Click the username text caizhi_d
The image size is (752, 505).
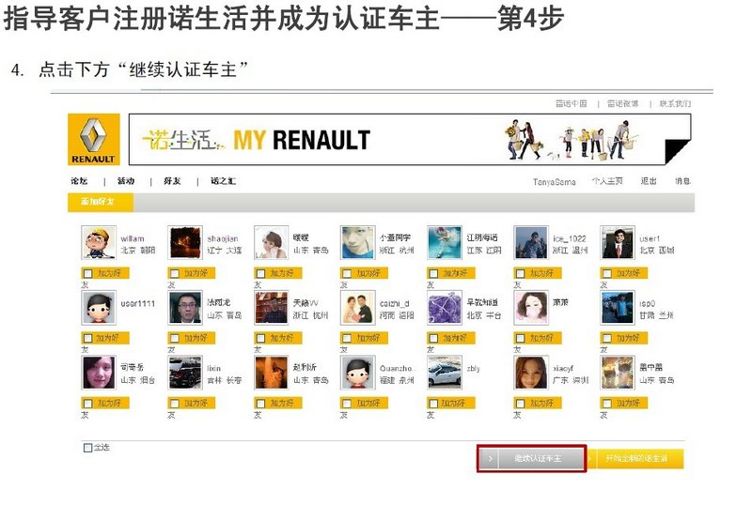395,303
